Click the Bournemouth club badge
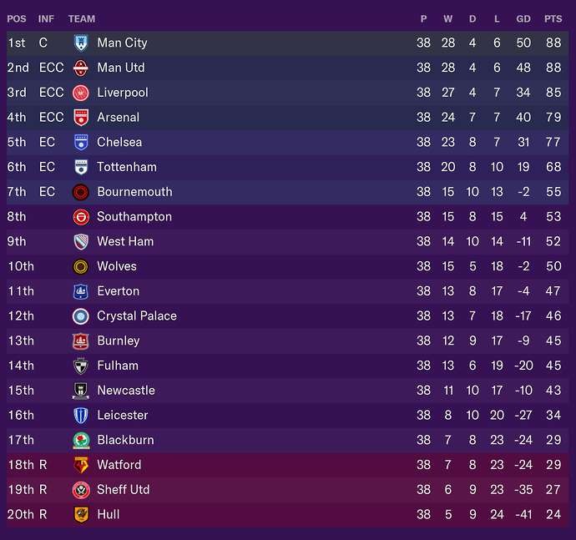 point(81,192)
